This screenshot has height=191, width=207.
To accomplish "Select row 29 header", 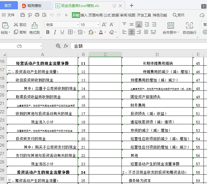I will coord(3,170).
